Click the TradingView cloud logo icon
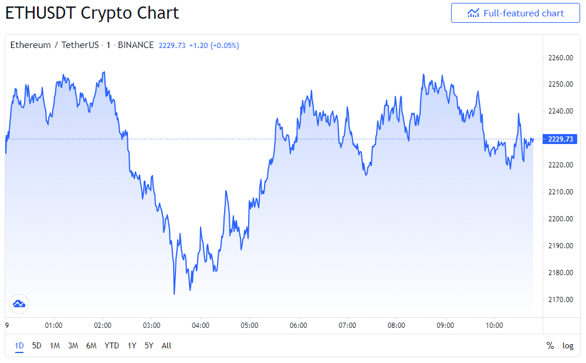586x363 pixels. [19, 304]
